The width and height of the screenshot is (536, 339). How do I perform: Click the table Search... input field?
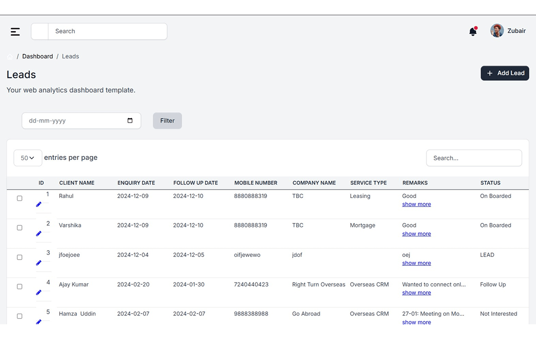pyautogui.click(x=474, y=158)
